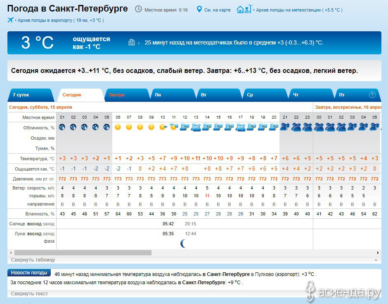The height and width of the screenshot is (304, 388).
Task: Click the overcast night icon at hour 23
Action: [308, 127]
